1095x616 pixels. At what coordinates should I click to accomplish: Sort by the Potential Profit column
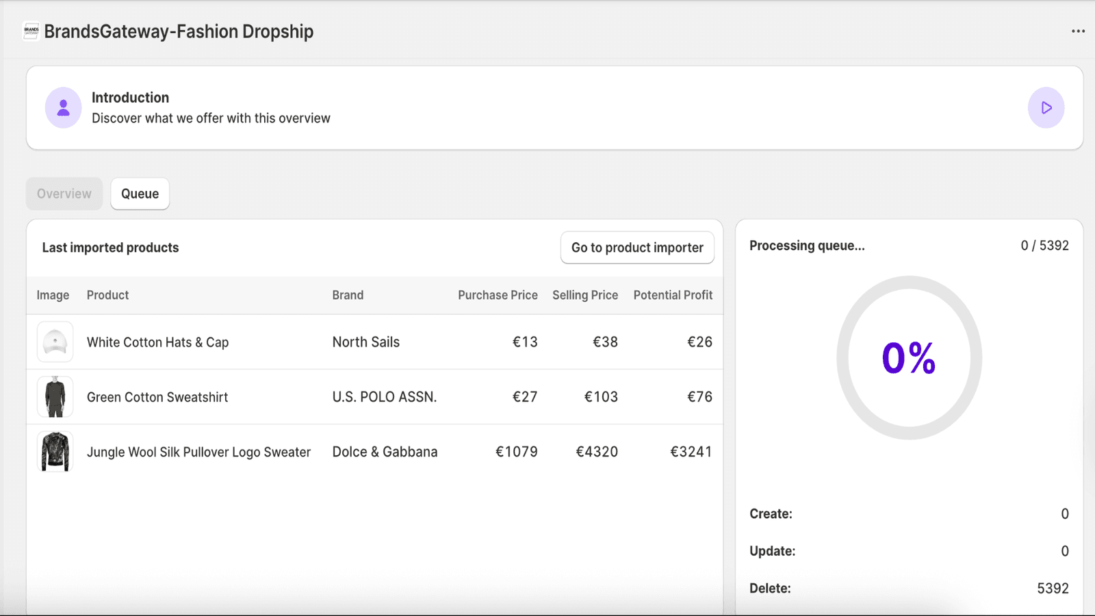point(673,295)
